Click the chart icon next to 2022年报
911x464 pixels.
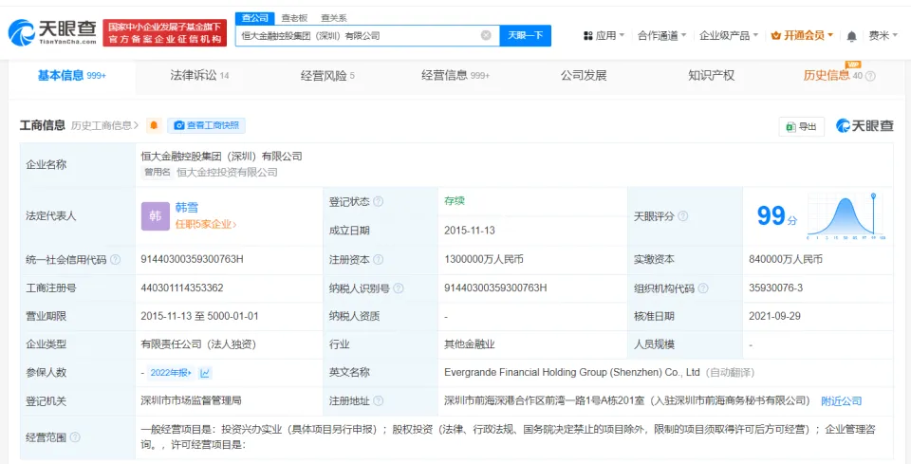[x=206, y=373]
